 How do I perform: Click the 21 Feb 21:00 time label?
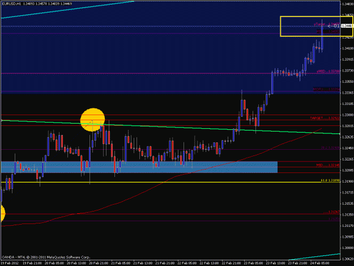coord(165,263)
